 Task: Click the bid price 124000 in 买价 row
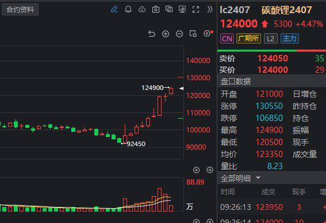tap(273, 70)
